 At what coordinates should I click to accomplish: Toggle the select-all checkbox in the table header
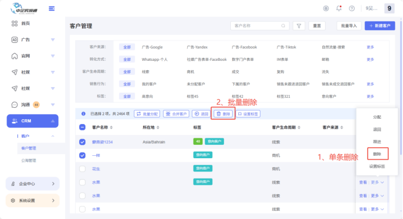(x=82, y=127)
